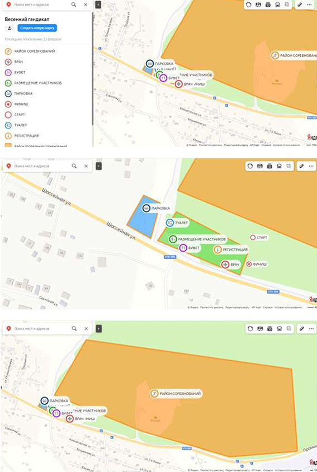The image size is (317, 472).
Task: Toggle public transport icon on the Шоссейная ул. map toolbar
Action: pos(279,166)
